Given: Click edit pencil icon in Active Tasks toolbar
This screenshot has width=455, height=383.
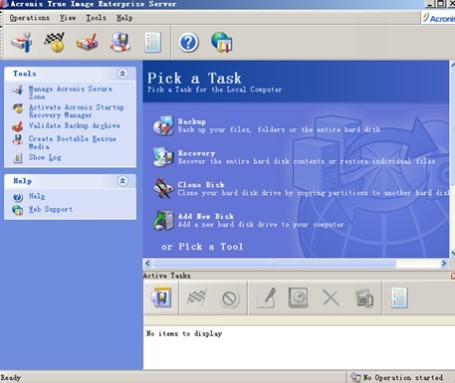Looking at the screenshot, I should tap(266, 297).
